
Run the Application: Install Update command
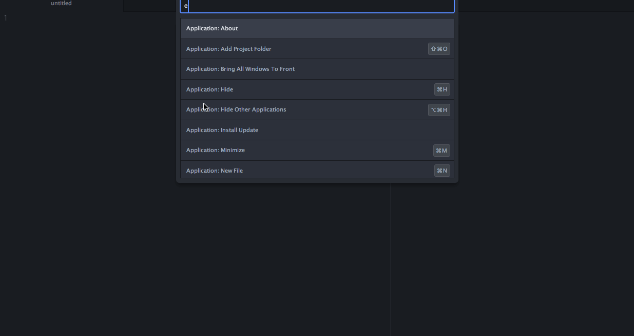[x=222, y=130]
